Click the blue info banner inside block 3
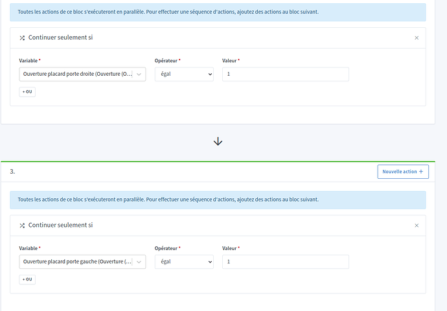The image size is (447, 311). [x=218, y=200]
